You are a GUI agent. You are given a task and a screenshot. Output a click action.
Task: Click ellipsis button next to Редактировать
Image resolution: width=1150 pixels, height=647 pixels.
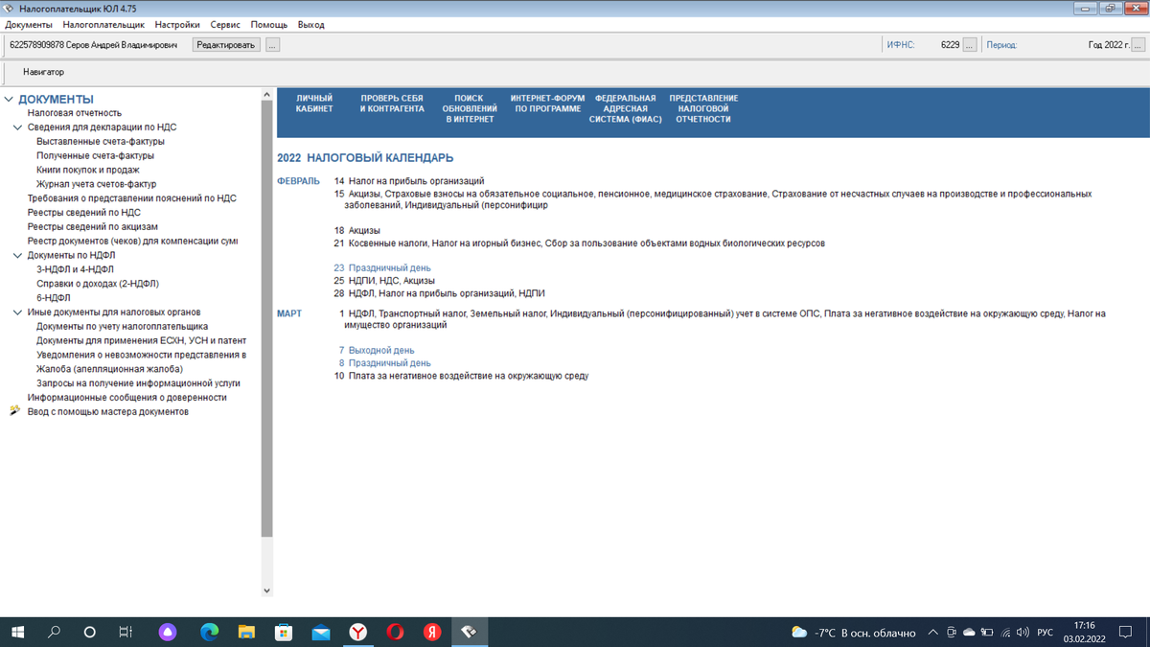point(272,45)
